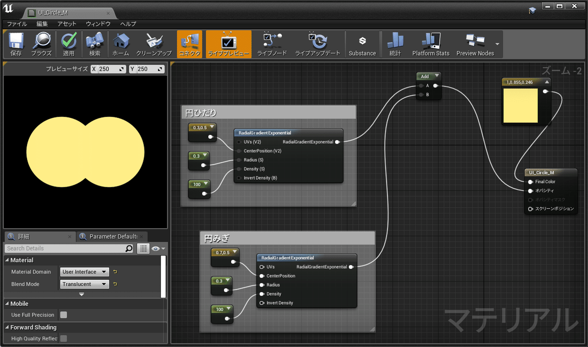
Task: Open the Blend Mode dropdown
Action: coord(85,284)
